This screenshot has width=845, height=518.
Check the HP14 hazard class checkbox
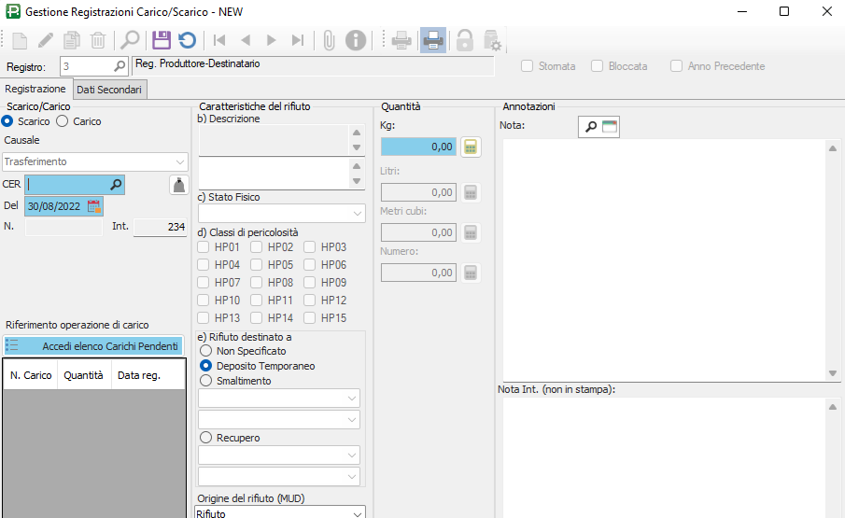(x=256, y=318)
